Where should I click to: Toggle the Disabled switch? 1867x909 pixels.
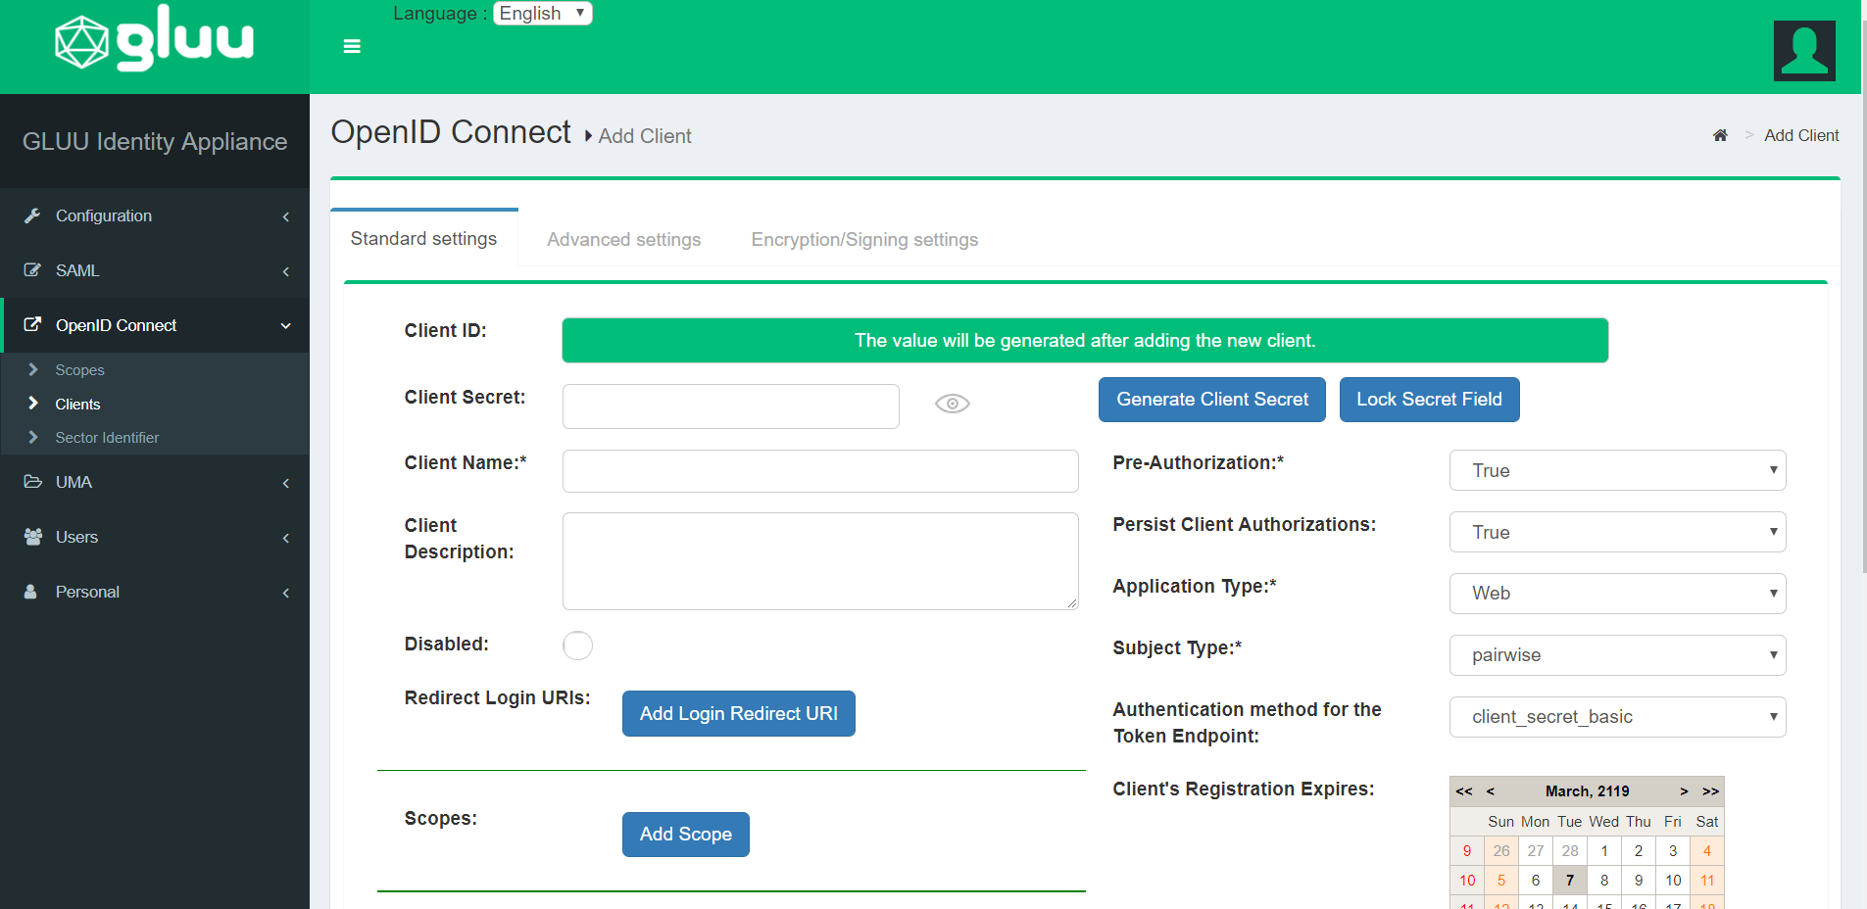click(577, 645)
